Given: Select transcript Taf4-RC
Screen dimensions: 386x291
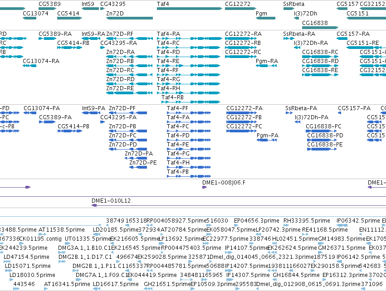Looking at the screenshot, I should pos(189,48).
